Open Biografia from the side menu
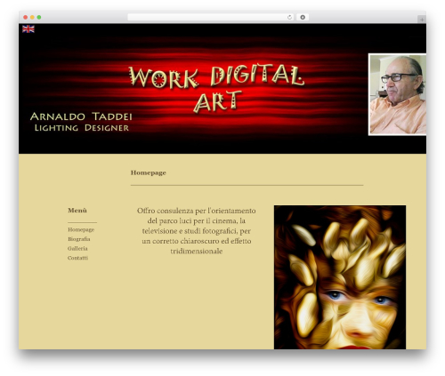Screen dimensions: 445x376 click(78, 239)
